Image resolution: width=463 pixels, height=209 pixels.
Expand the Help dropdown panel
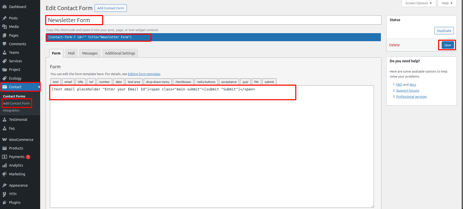point(447,3)
